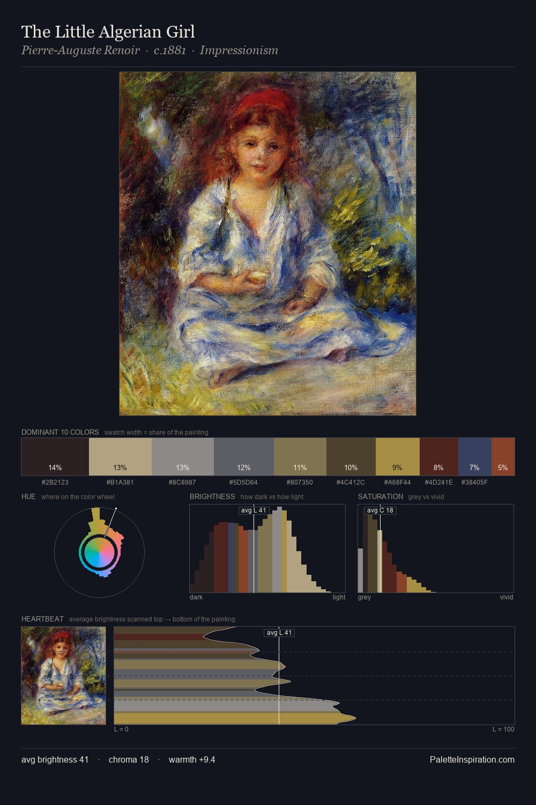The width and height of the screenshot is (536, 805).
Task: Click the 'SATURATION' section heading
Action: click(381, 496)
